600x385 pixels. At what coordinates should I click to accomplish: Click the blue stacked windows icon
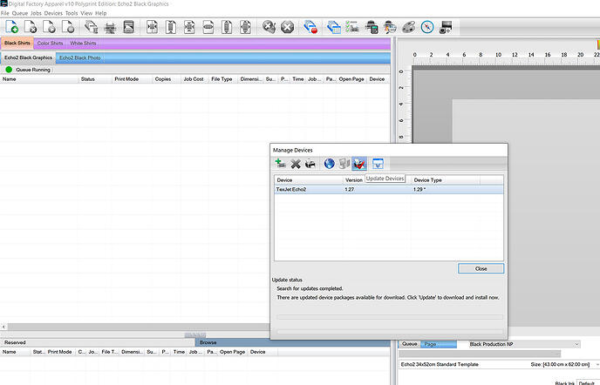click(x=334, y=27)
